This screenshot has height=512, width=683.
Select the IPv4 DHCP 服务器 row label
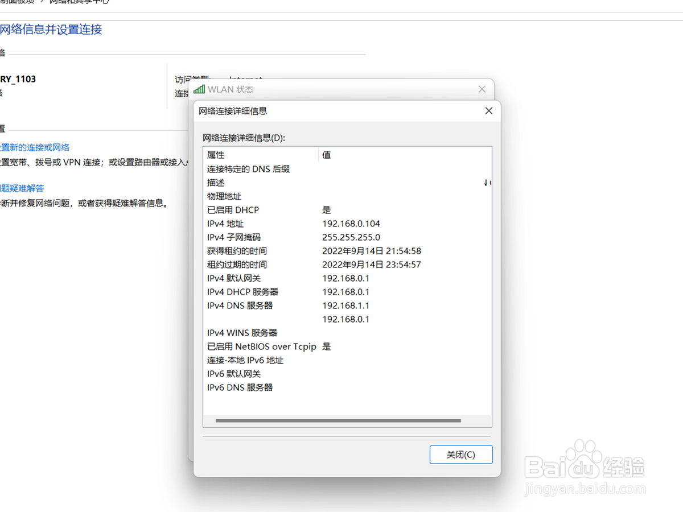(243, 292)
